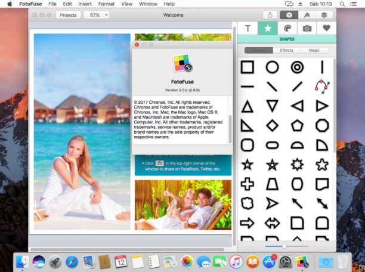This screenshot has height=272, width=365.
Task: Insert the horizontal line shape
Action: click(248, 86)
